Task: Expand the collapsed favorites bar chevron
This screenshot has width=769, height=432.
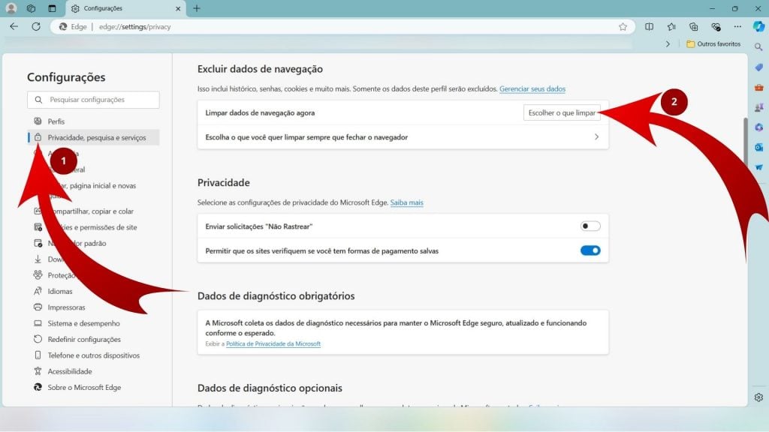Action: (x=668, y=43)
